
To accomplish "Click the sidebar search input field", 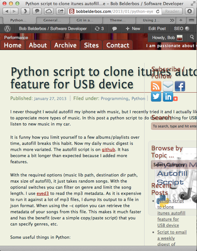I will pyautogui.click(x=174, y=126).
